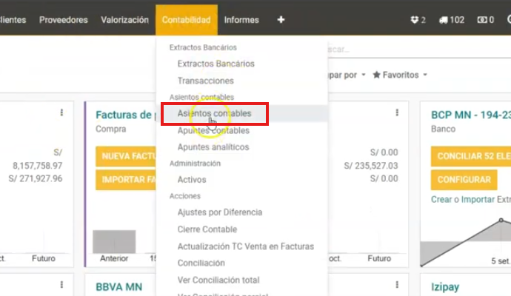Open kebab menu on left sales journal card
511x296 pixels.
click(x=61, y=112)
